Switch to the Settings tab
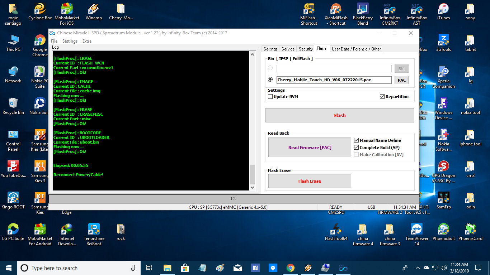 pos(270,49)
